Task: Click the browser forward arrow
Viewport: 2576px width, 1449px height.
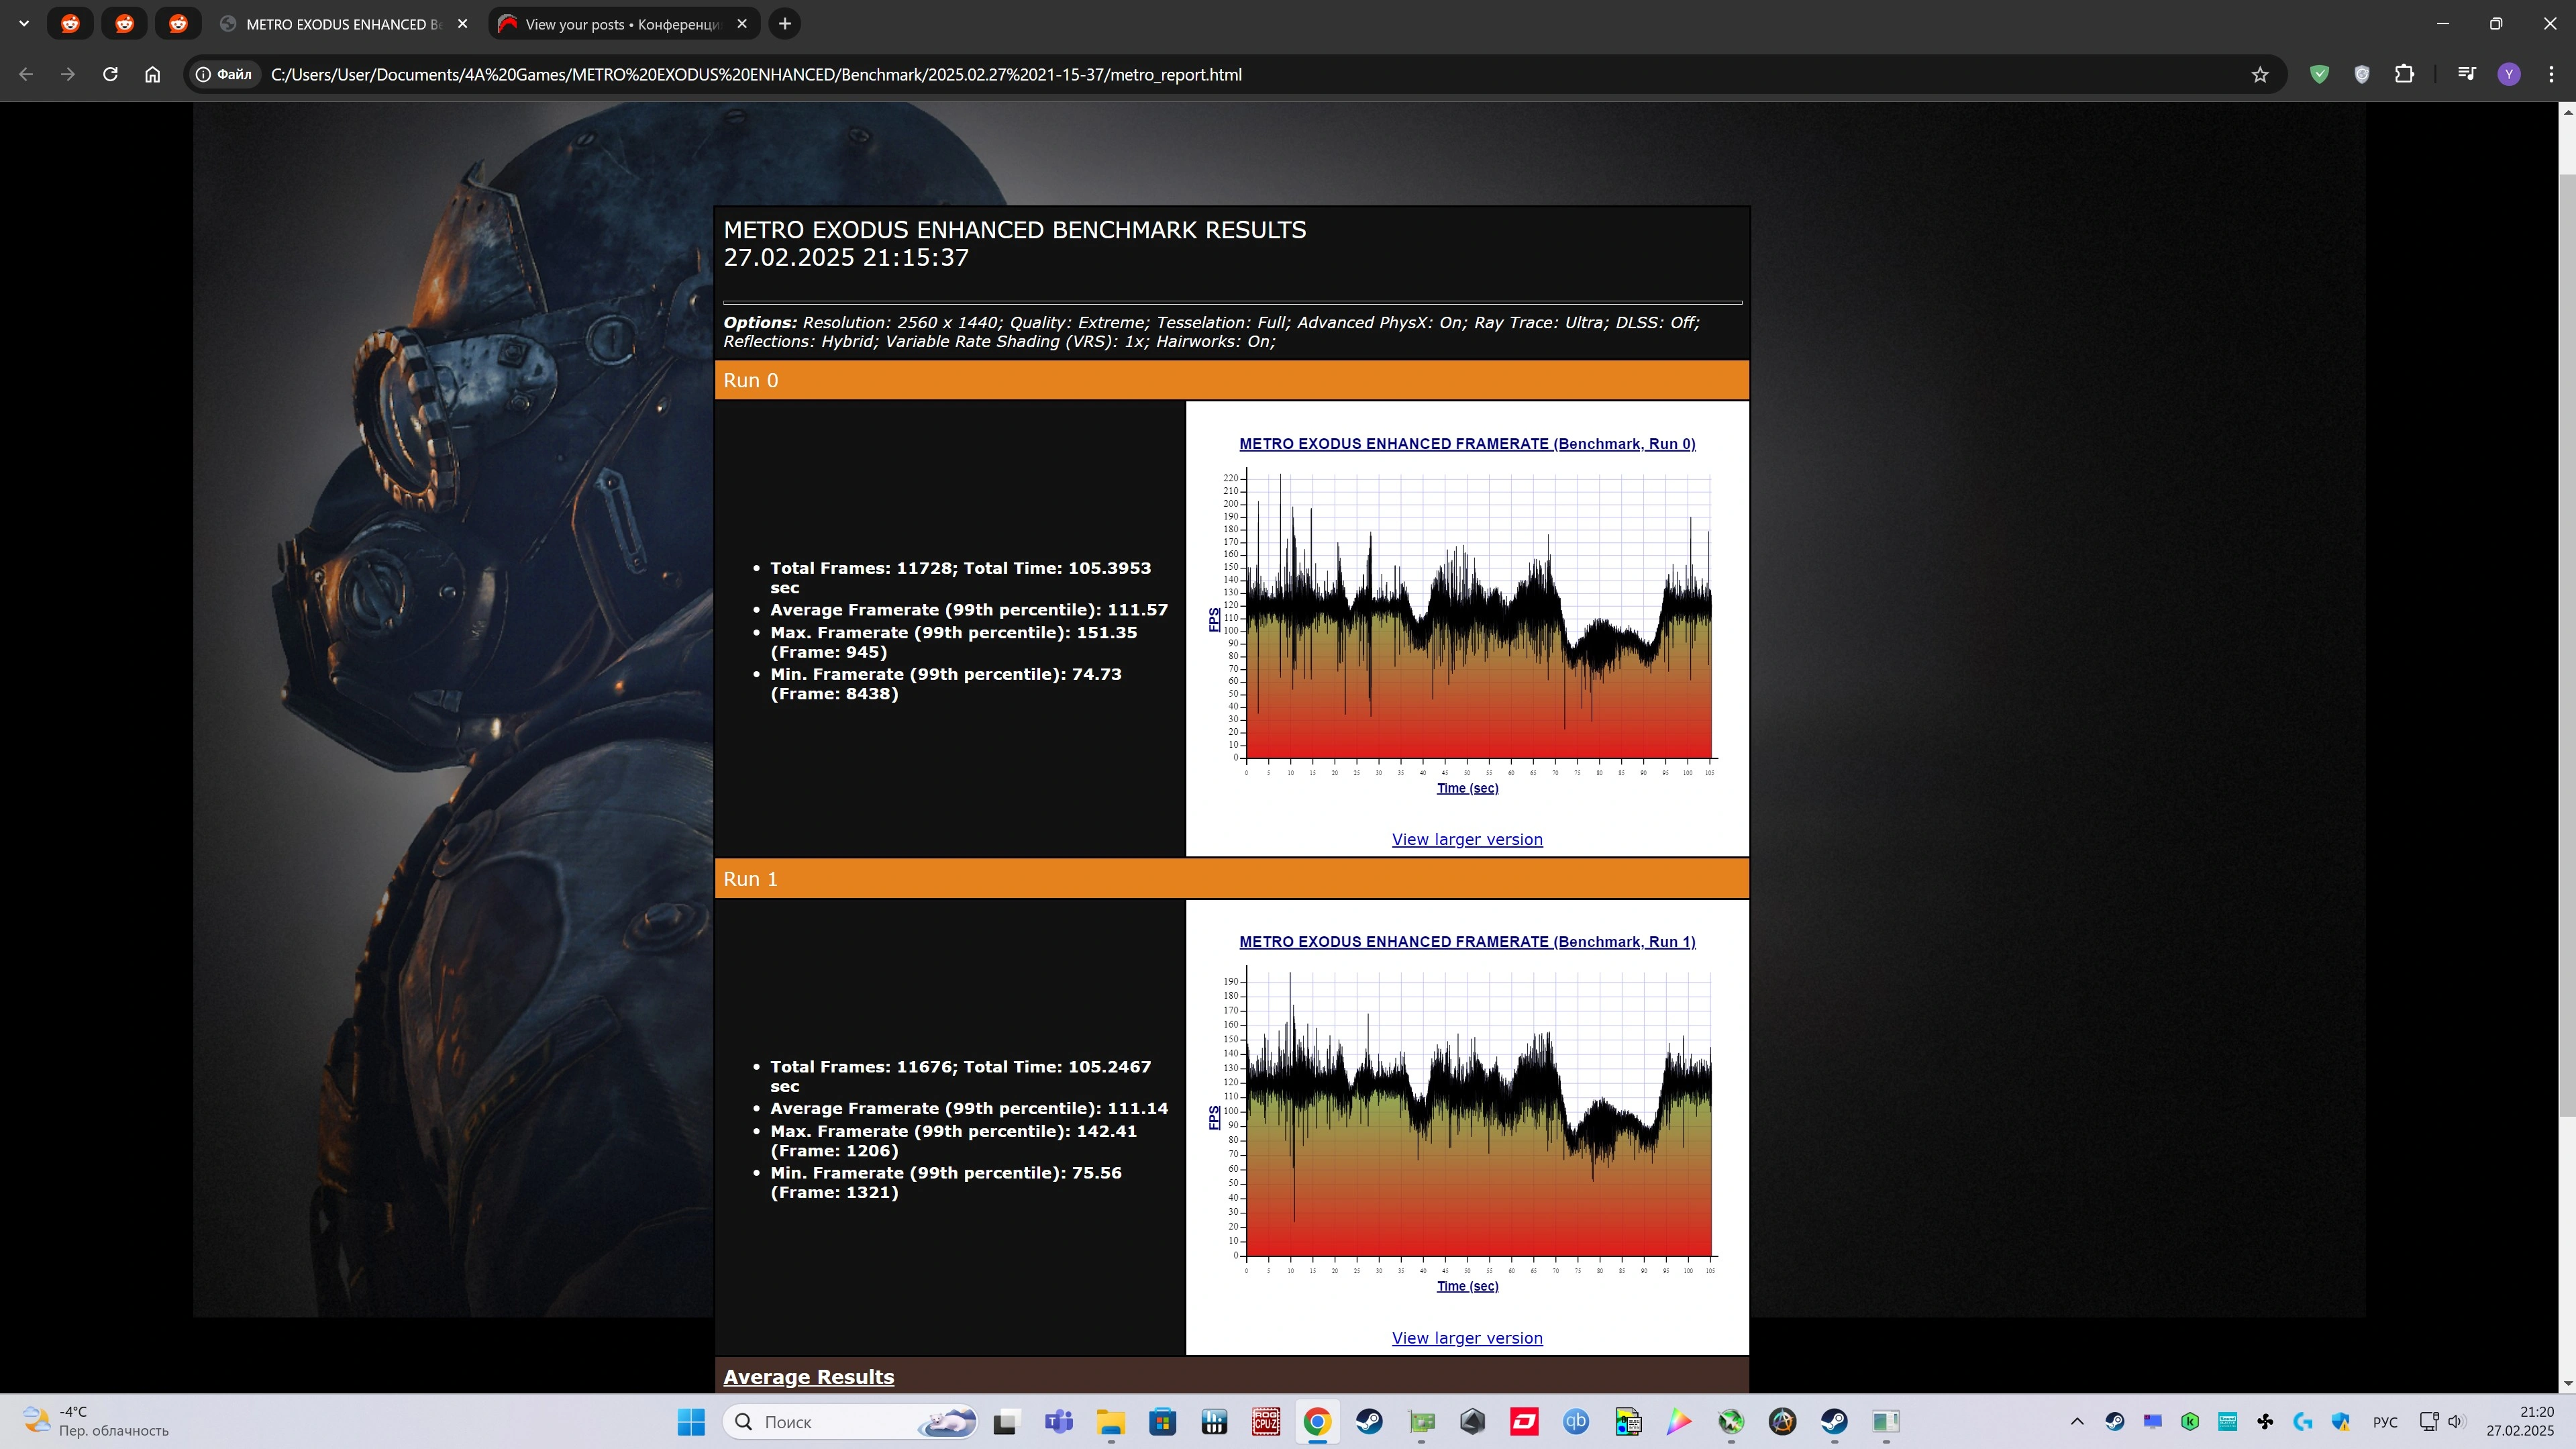Action: click(67, 74)
